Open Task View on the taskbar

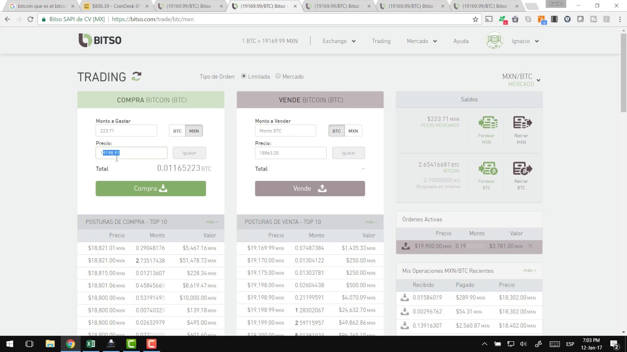pyautogui.click(x=29, y=344)
